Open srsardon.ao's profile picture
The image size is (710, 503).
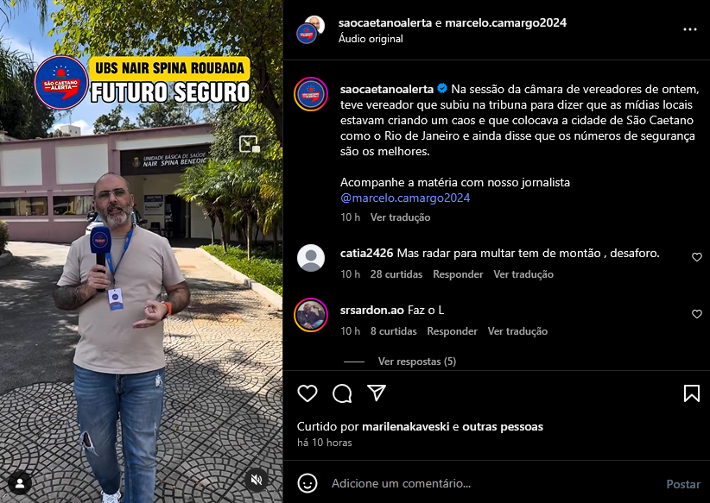pos(311,315)
